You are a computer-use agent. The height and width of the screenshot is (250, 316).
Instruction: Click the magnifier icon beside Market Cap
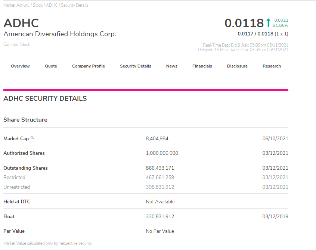click(32, 138)
